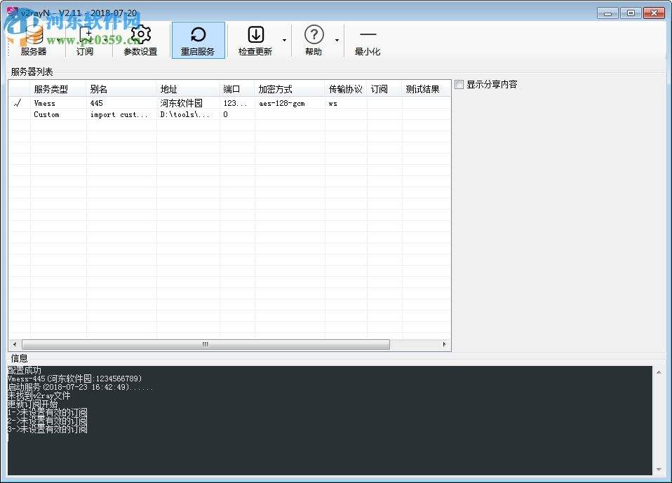Close the v2rayN window
The image size is (672, 483).
654,13
